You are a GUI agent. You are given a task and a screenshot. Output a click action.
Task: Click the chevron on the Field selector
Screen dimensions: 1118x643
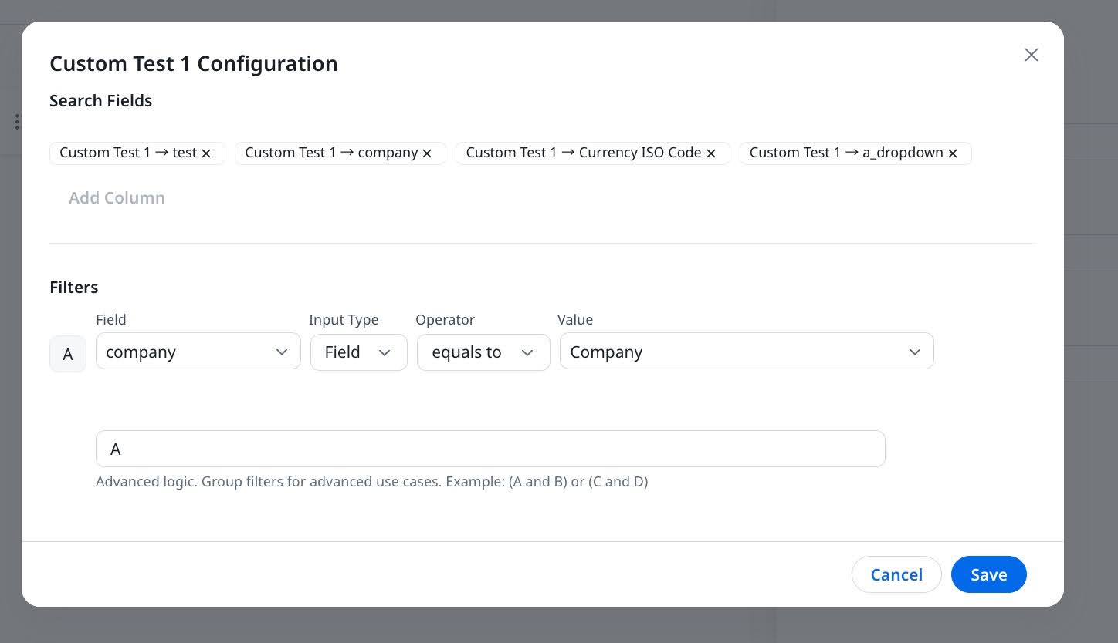281,352
